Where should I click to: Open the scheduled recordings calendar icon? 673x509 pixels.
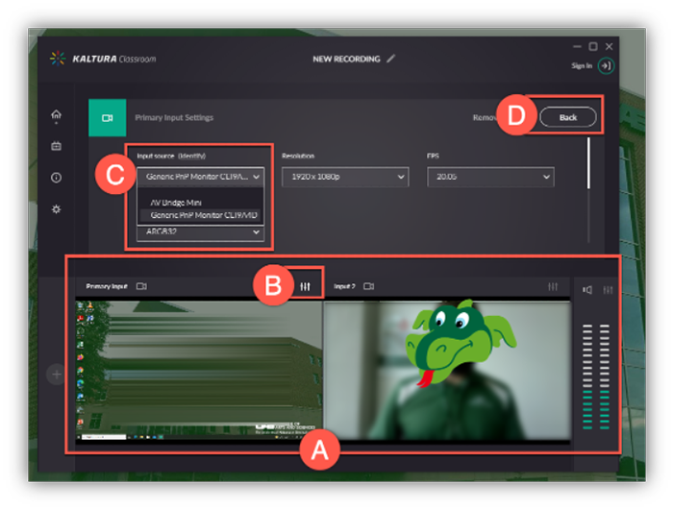coord(56,146)
